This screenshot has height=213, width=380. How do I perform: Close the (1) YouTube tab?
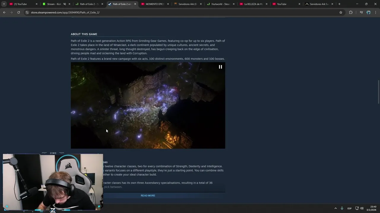[37, 4]
